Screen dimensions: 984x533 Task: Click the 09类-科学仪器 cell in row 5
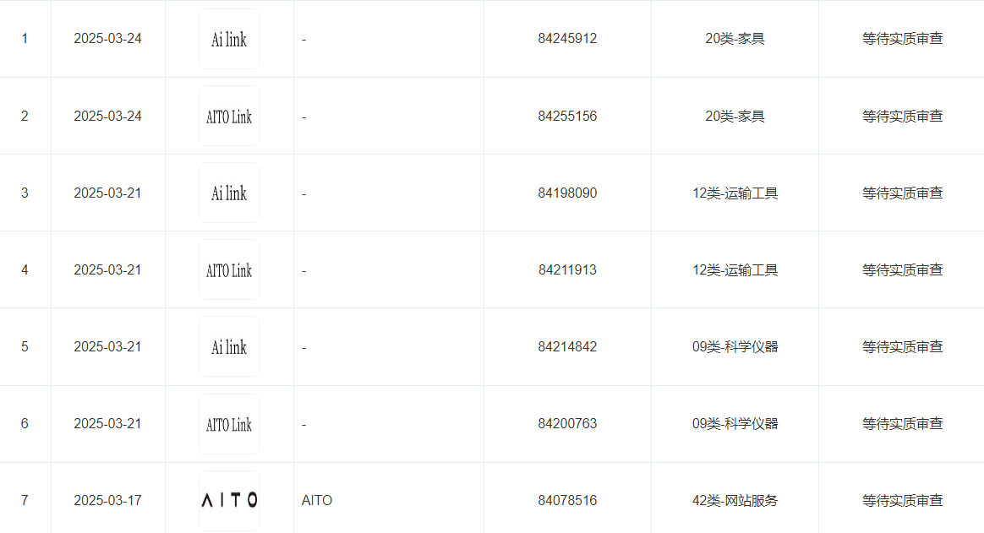tap(735, 347)
